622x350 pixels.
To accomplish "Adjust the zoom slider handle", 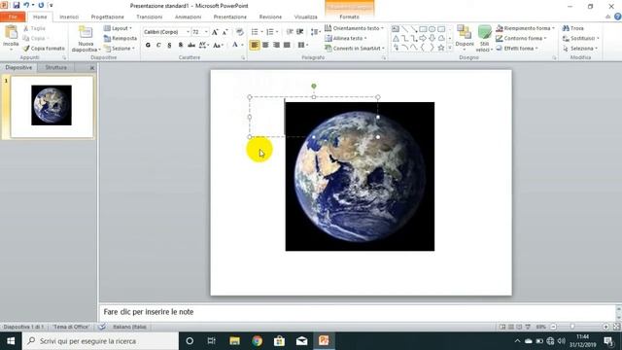I will click(572, 327).
